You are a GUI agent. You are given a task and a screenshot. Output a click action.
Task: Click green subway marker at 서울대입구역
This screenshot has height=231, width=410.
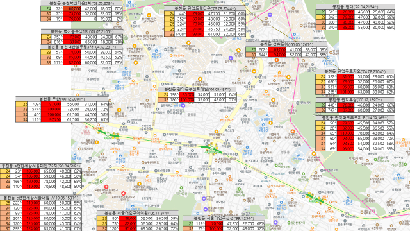coord(212,148)
